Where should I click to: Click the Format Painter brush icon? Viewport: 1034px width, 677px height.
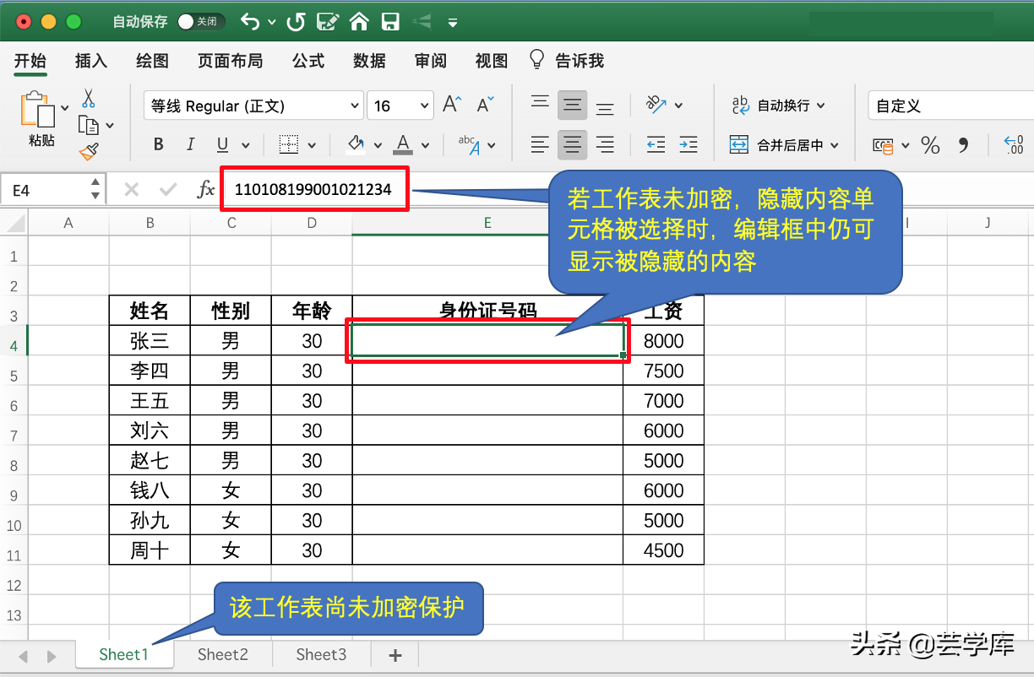click(89, 152)
